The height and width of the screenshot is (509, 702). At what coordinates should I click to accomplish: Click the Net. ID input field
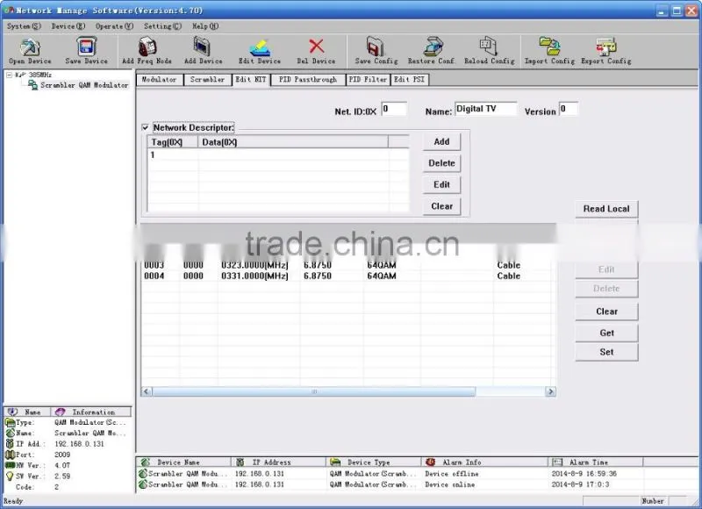394,109
